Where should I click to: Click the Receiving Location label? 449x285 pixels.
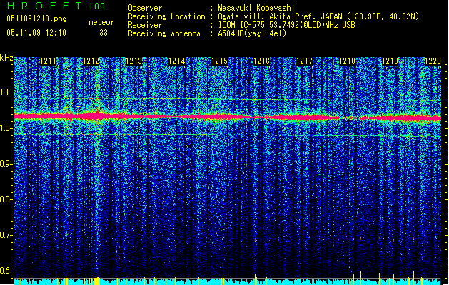(x=166, y=16)
